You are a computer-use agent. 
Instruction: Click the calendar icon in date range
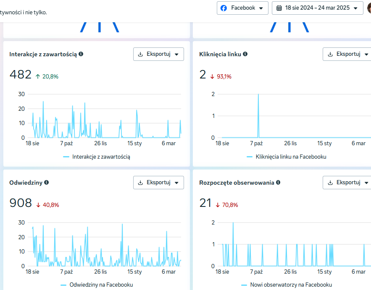[x=279, y=8]
